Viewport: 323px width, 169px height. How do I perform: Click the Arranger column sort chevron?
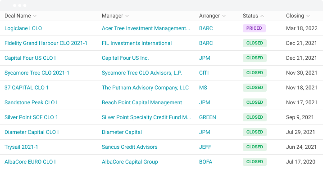pyautogui.click(x=224, y=16)
